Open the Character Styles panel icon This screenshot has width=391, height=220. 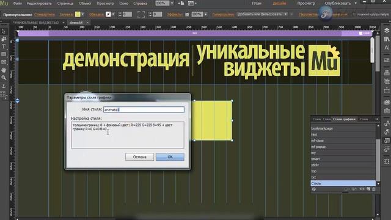(387, 123)
